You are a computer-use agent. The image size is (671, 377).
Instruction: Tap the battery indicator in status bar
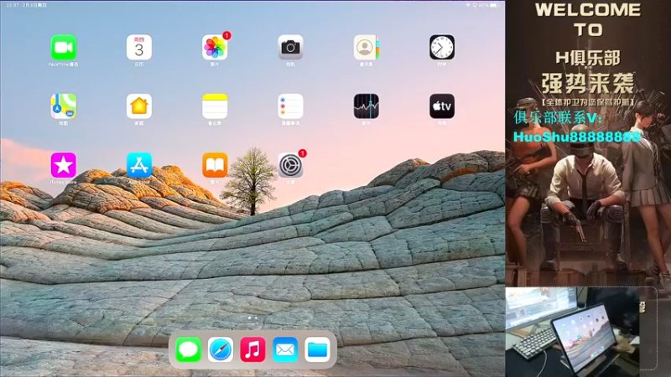coord(494,5)
